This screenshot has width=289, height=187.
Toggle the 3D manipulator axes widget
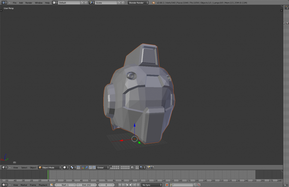point(83,168)
